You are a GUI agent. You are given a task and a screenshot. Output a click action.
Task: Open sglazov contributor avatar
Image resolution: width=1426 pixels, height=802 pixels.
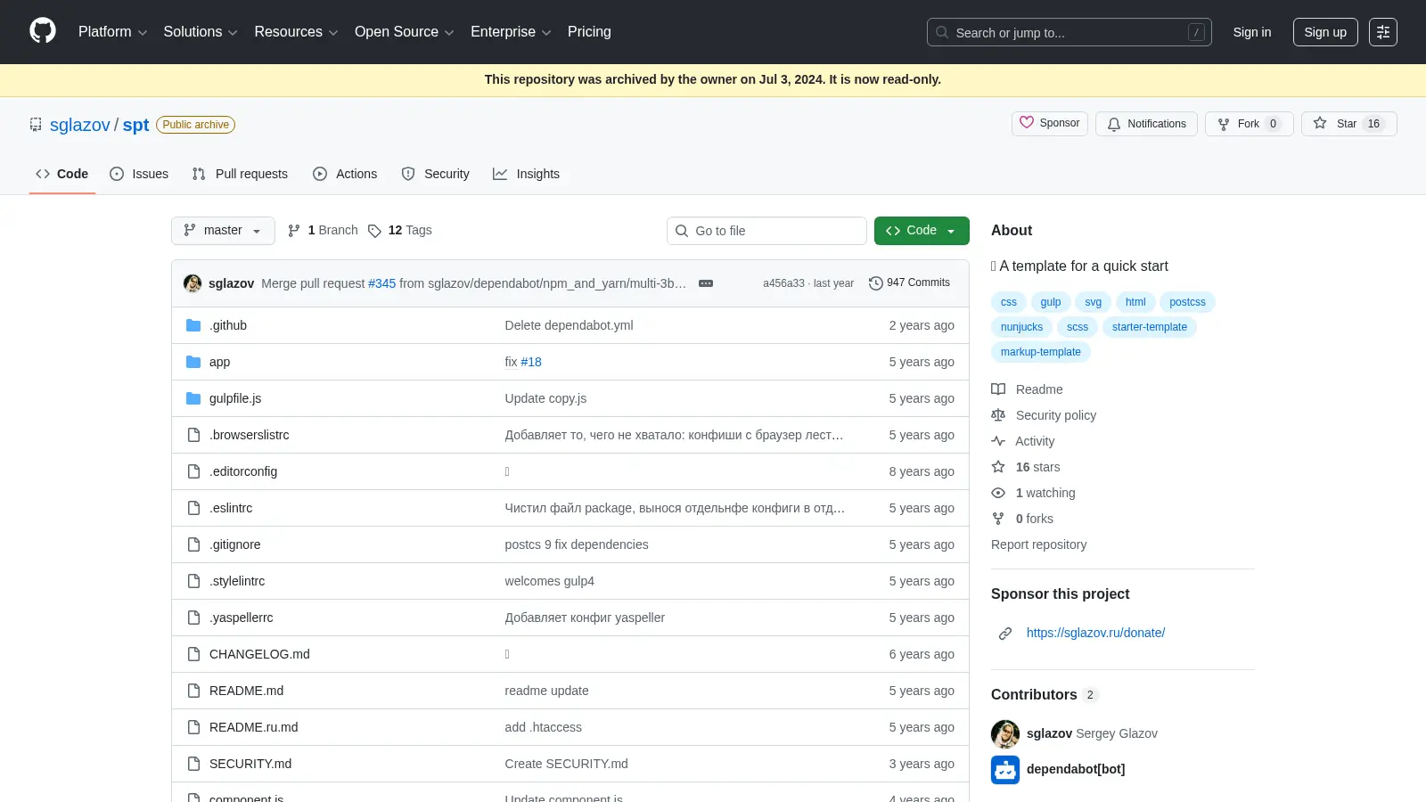(1005, 734)
